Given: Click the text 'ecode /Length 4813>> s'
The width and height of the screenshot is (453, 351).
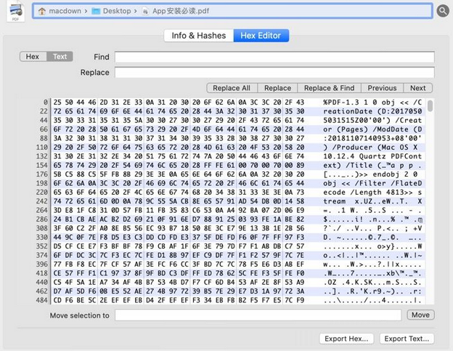Looking at the screenshot, I should [372, 193].
